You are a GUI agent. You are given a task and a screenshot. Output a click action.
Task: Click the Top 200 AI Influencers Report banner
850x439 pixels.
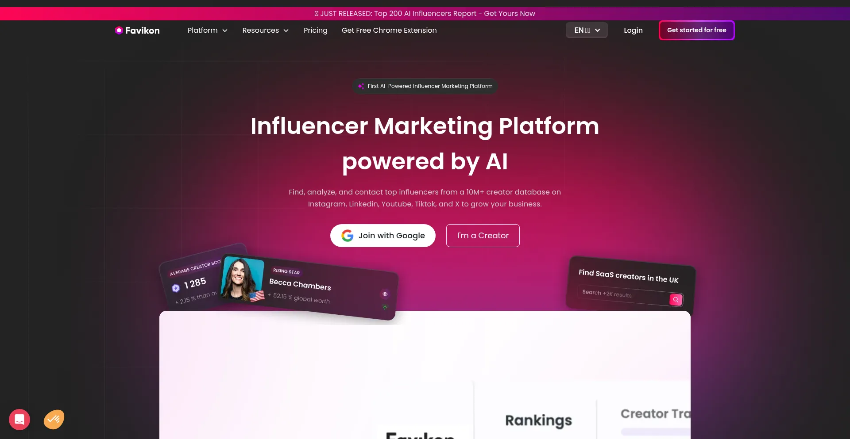click(x=425, y=13)
